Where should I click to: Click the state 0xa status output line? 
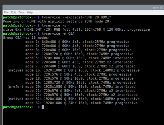76,29
